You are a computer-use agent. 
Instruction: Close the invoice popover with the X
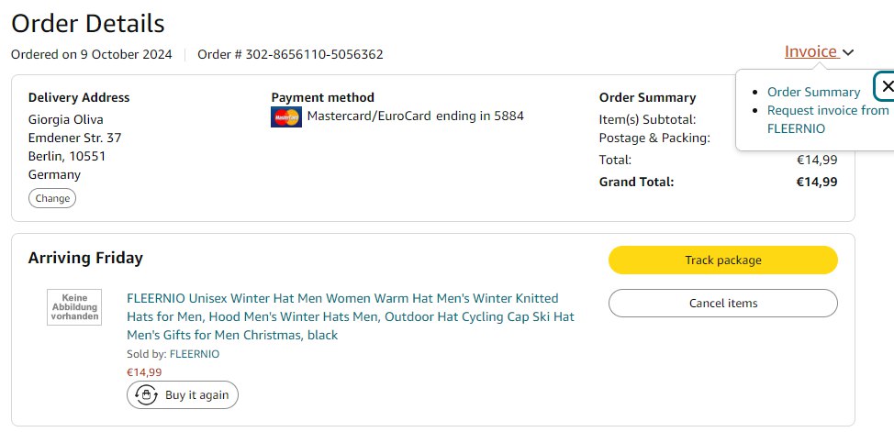[x=886, y=86]
